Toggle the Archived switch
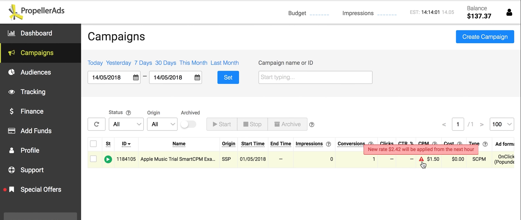 [x=188, y=124]
